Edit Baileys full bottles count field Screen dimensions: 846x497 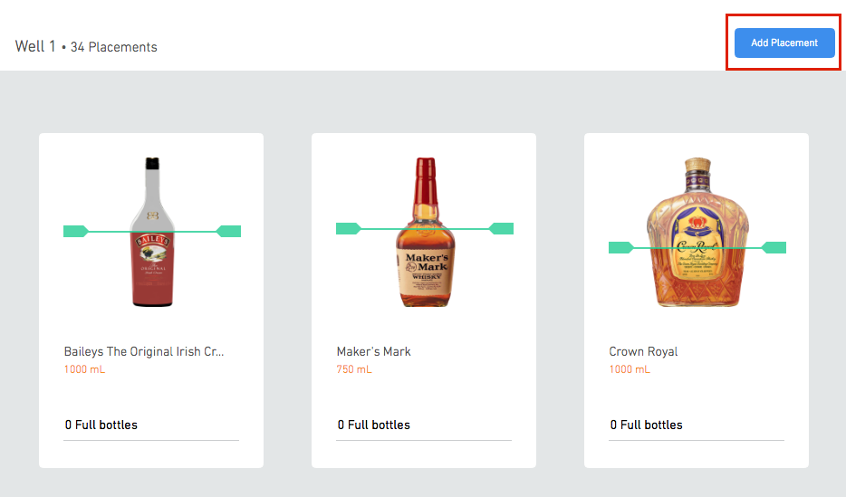pyautogui.click(x=151, y=425)
